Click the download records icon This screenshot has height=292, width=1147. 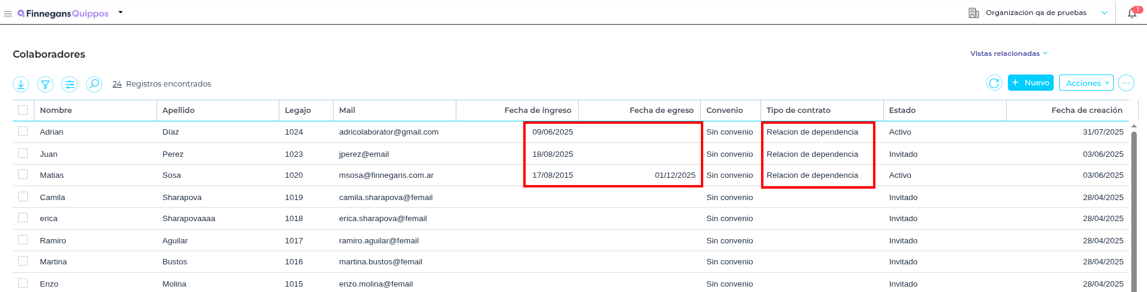pos(21,84)
